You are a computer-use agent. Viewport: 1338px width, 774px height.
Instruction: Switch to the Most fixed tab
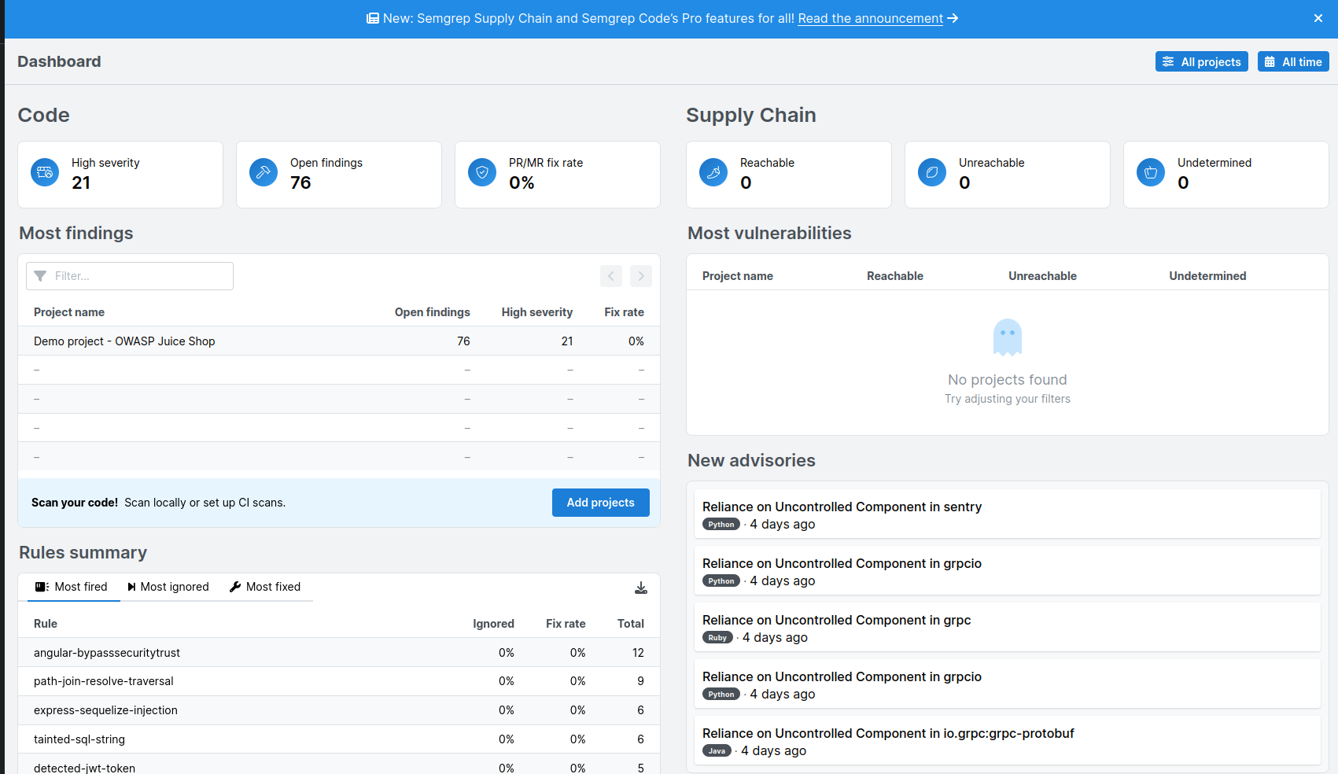[x=265, y=587]
